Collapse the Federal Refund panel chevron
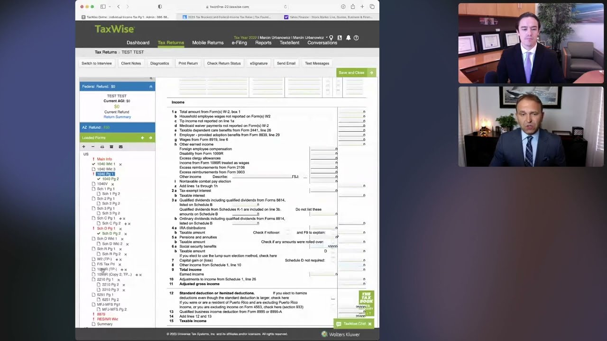Image resolution: width=607 pixels, height=341 pixels. 151,87
